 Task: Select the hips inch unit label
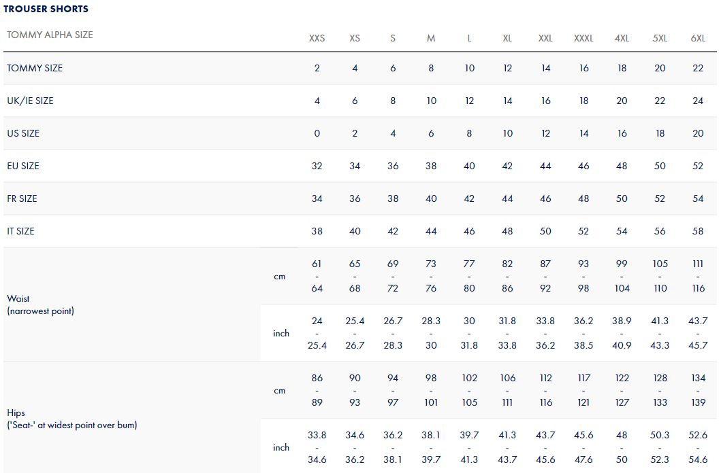[x=281, y=447]
